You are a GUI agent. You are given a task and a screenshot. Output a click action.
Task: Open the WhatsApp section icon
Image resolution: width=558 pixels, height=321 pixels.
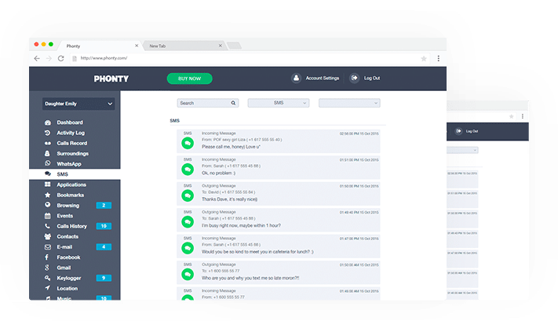tap(47, 163)
